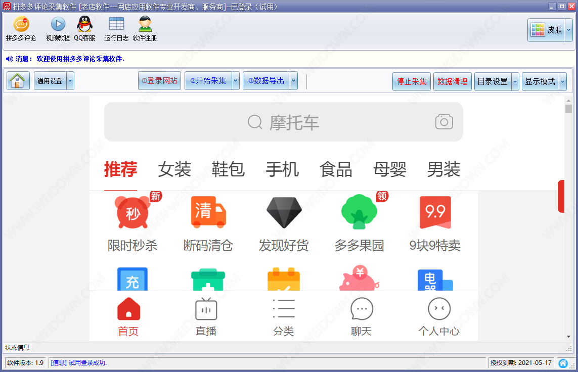Image resolution: width=578 pixels, height=372 pixels.
Task: Select the 女装 category tab
Action: [174, 169]
